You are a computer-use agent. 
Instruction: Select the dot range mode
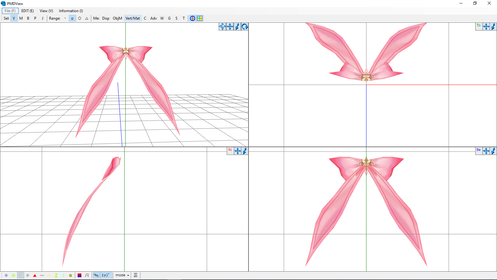[65, 18]
